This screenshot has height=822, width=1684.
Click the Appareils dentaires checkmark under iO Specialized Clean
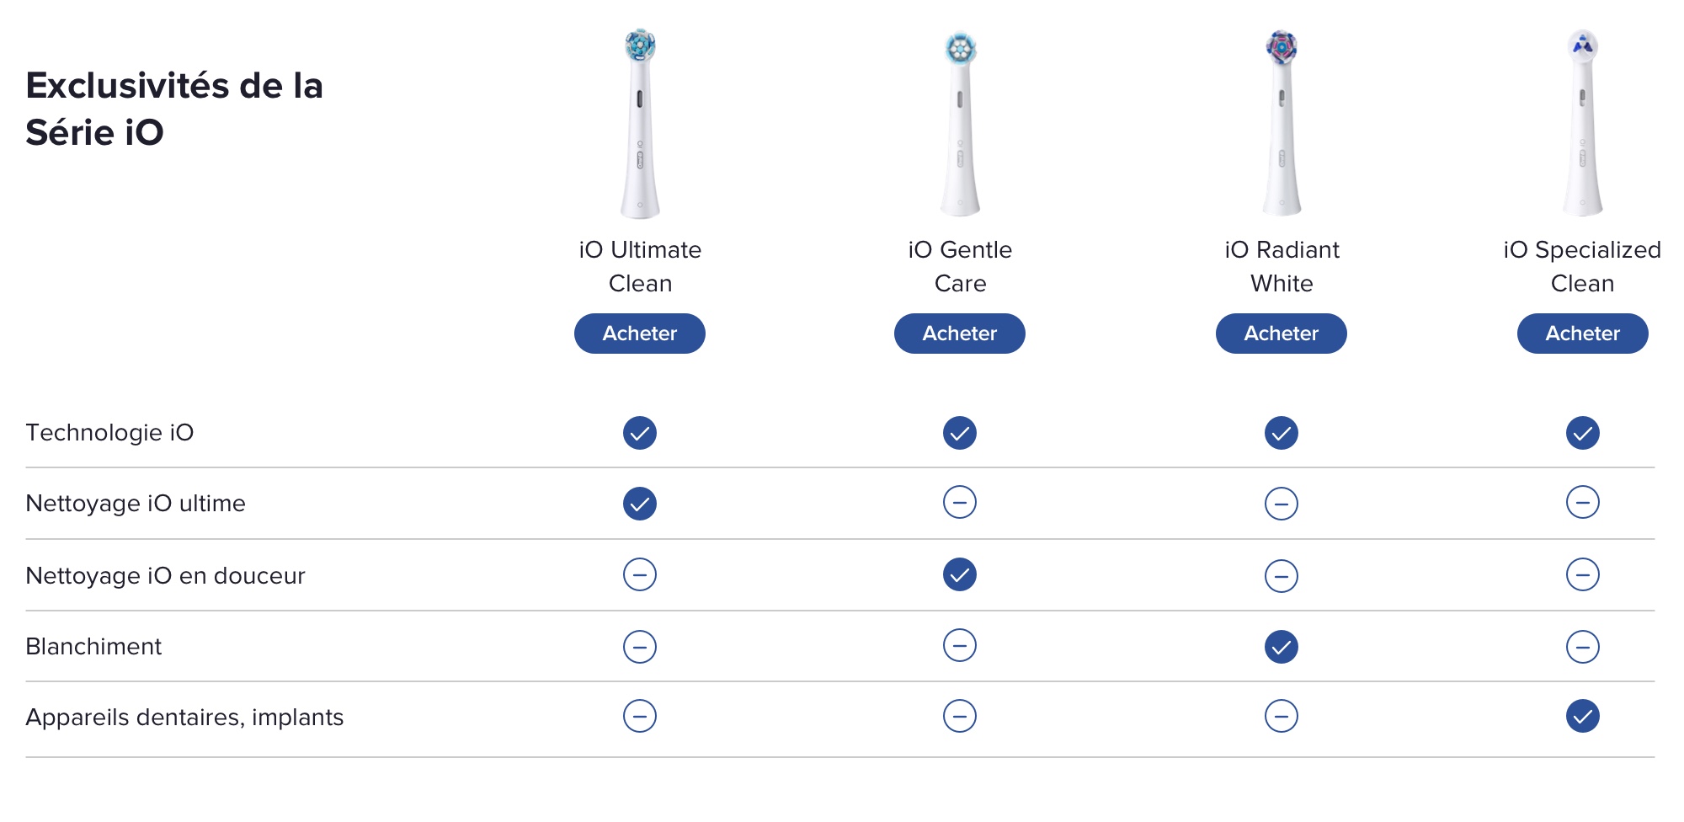pyautogui.click(x=1583, y=717)
